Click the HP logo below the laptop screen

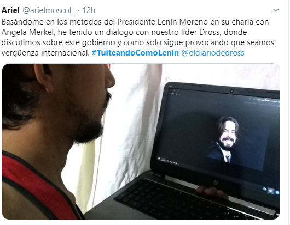215,183
